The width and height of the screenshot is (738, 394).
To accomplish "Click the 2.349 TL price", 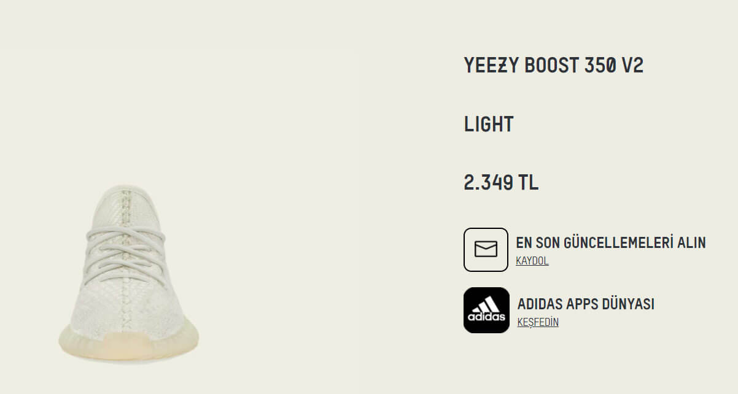I will pyautogui.click(x=500, y=183).
